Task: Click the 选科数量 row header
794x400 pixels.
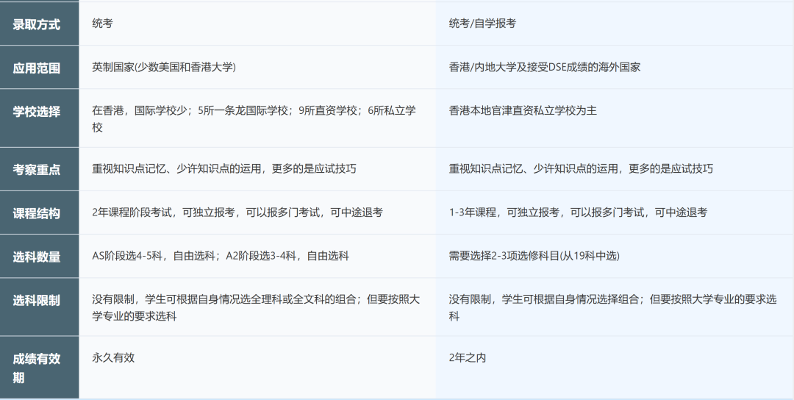Action: click(40, 256)
